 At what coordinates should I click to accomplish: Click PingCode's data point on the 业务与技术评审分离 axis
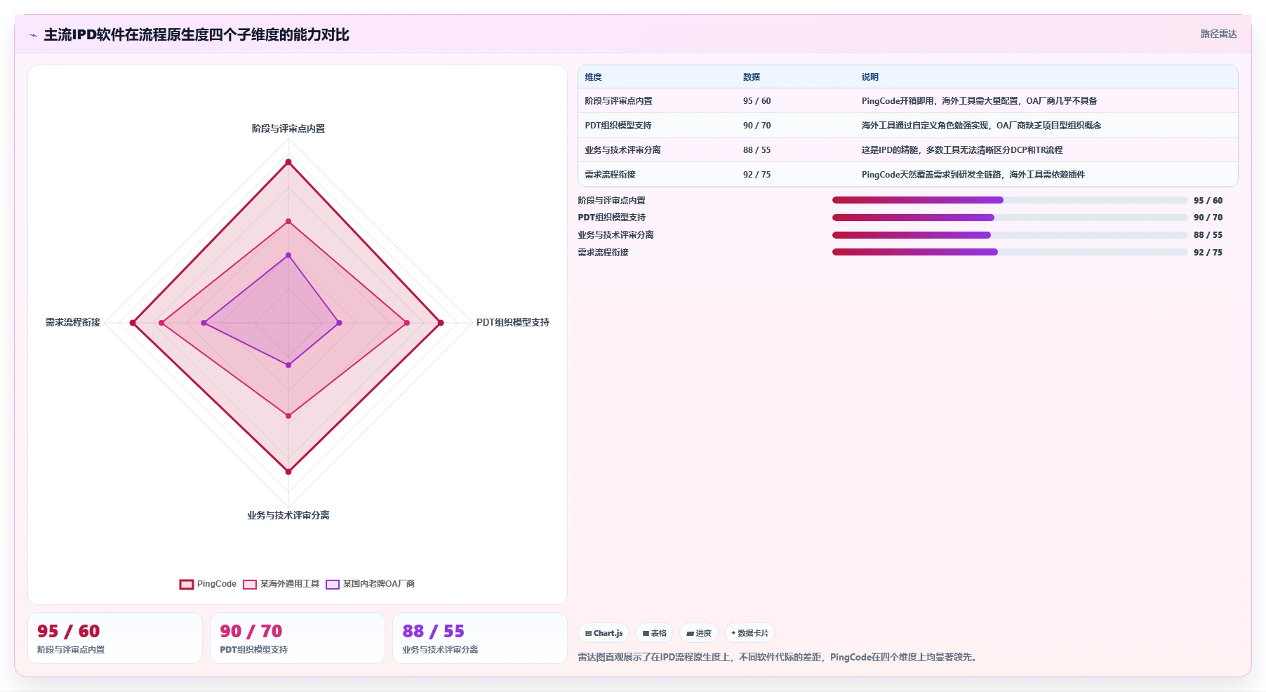288,472
